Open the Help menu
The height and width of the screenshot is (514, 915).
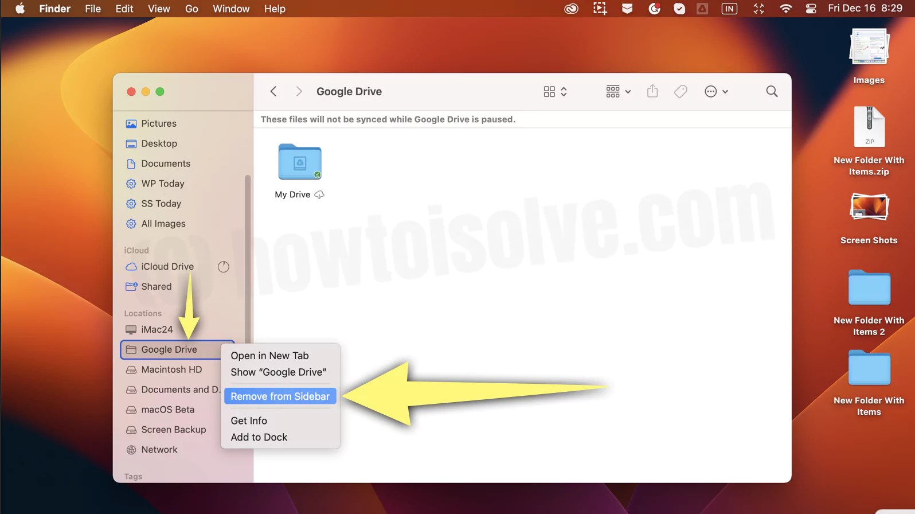tap(275, 9)
